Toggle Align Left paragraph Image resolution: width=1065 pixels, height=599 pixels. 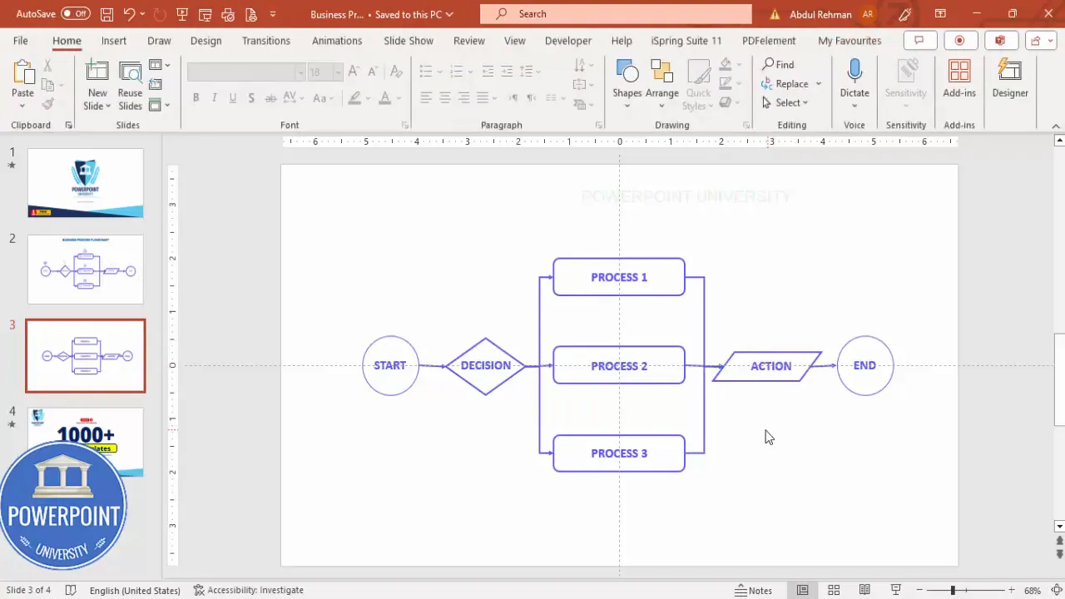point(426,98)
